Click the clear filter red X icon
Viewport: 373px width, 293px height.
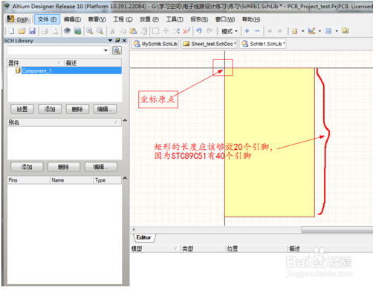(186, 31)
